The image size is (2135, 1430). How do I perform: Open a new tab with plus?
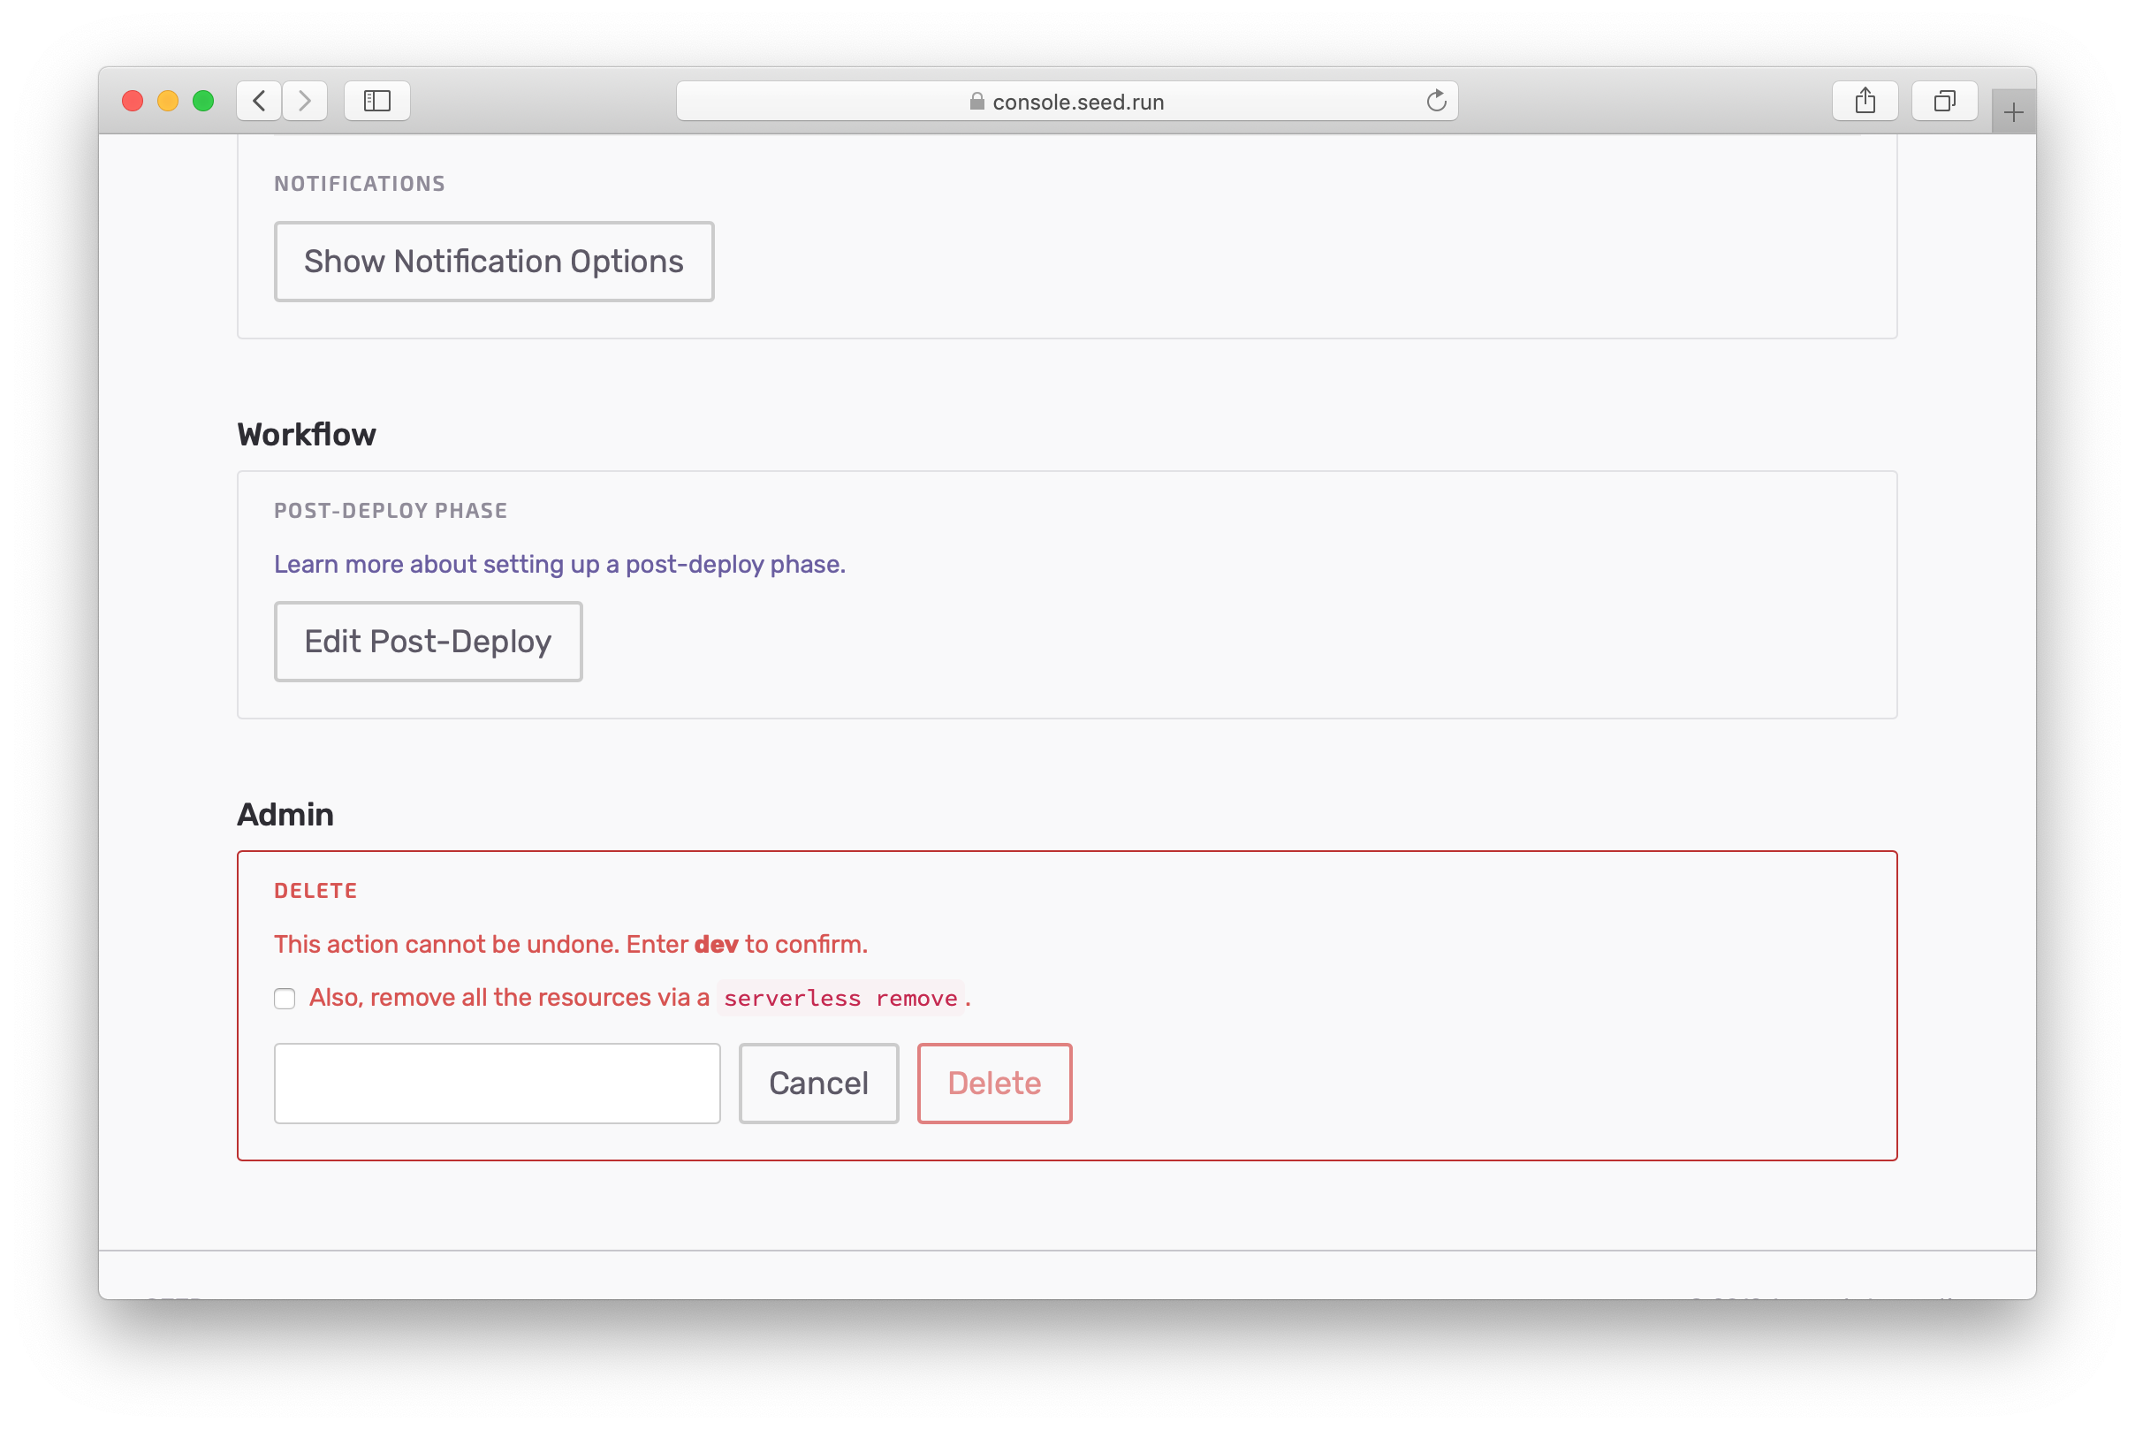(x=2013, y=112)
